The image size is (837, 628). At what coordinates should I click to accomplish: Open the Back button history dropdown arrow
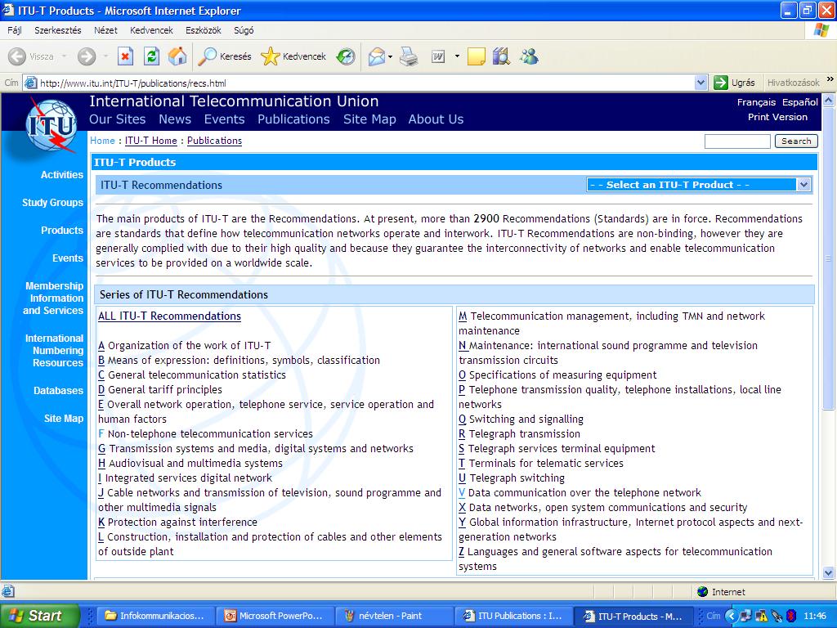64,56
